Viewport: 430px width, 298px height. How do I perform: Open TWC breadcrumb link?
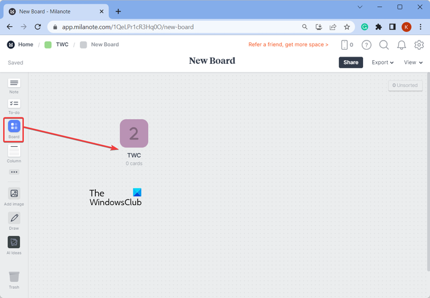point(62,44)
